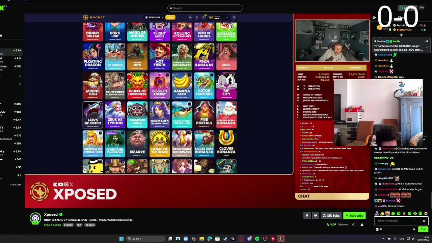Select the English language tag
Screen dimensions: 432x243
pos(69,225)
